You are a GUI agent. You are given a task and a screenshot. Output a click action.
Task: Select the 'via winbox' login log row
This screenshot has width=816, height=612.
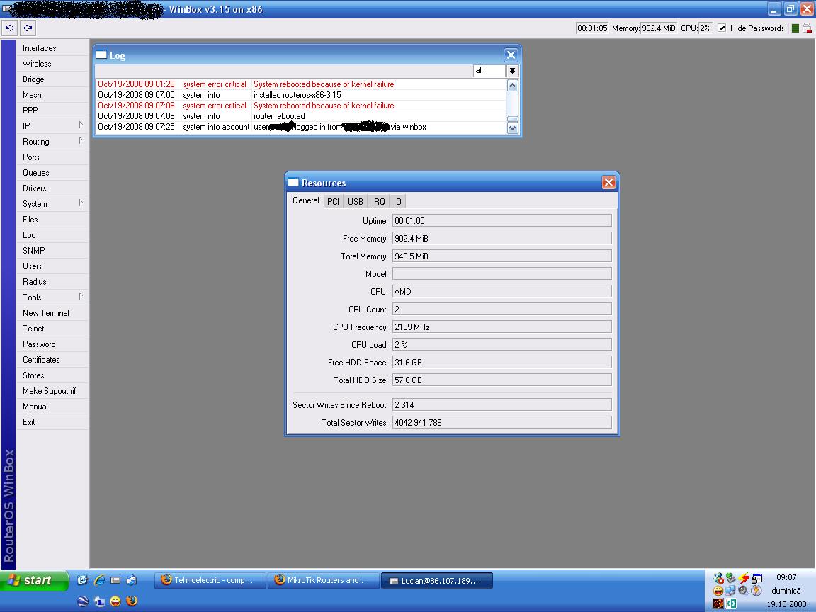point(301,127)
